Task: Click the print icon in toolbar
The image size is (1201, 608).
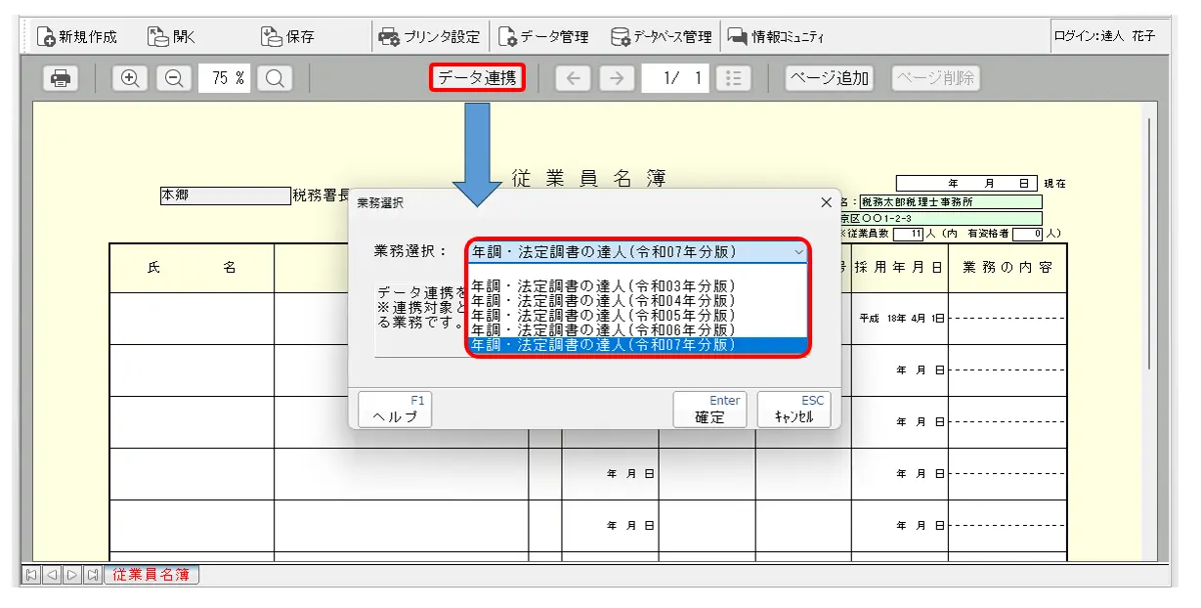Action: [x=62, y=79]
